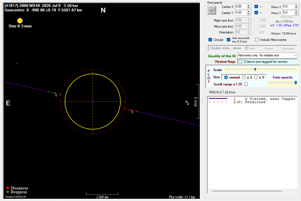The image size is (301, 201).
Task: Toggle the Major axis fit checkbox
Action: [x=256, y=20]
